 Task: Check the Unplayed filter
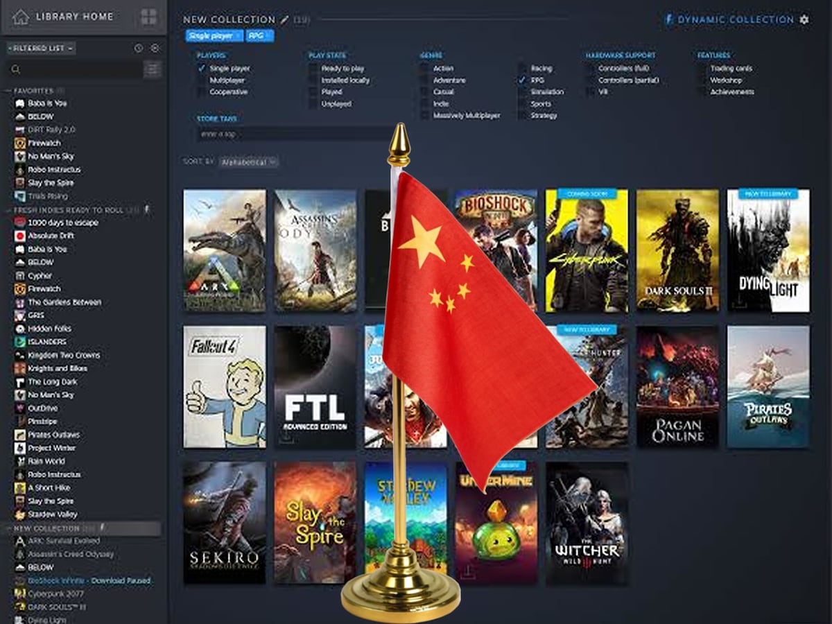click(x=313, y=103)
